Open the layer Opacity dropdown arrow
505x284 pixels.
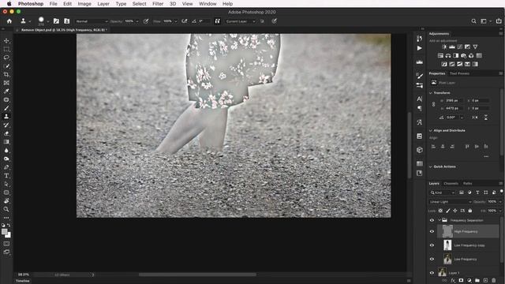click(500, 202)
